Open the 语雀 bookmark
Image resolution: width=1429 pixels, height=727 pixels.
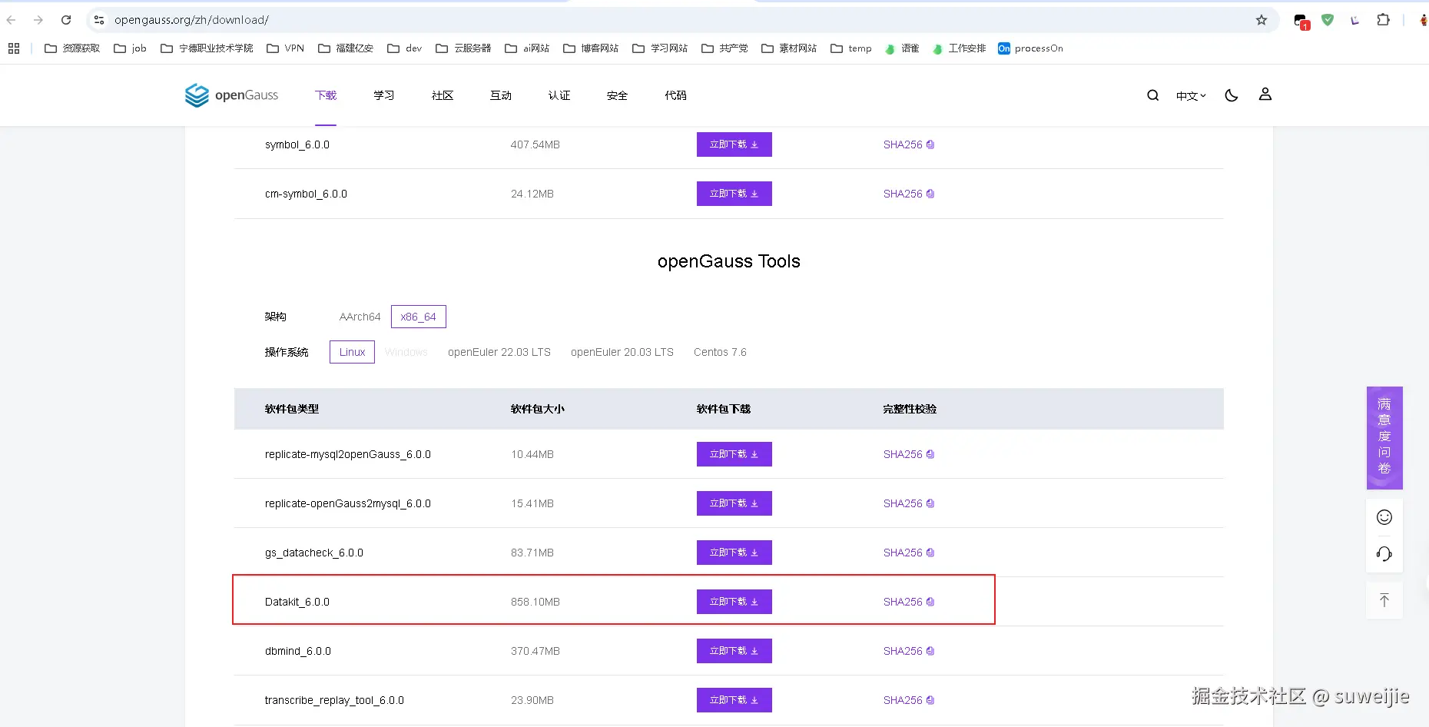coord(902,48)
